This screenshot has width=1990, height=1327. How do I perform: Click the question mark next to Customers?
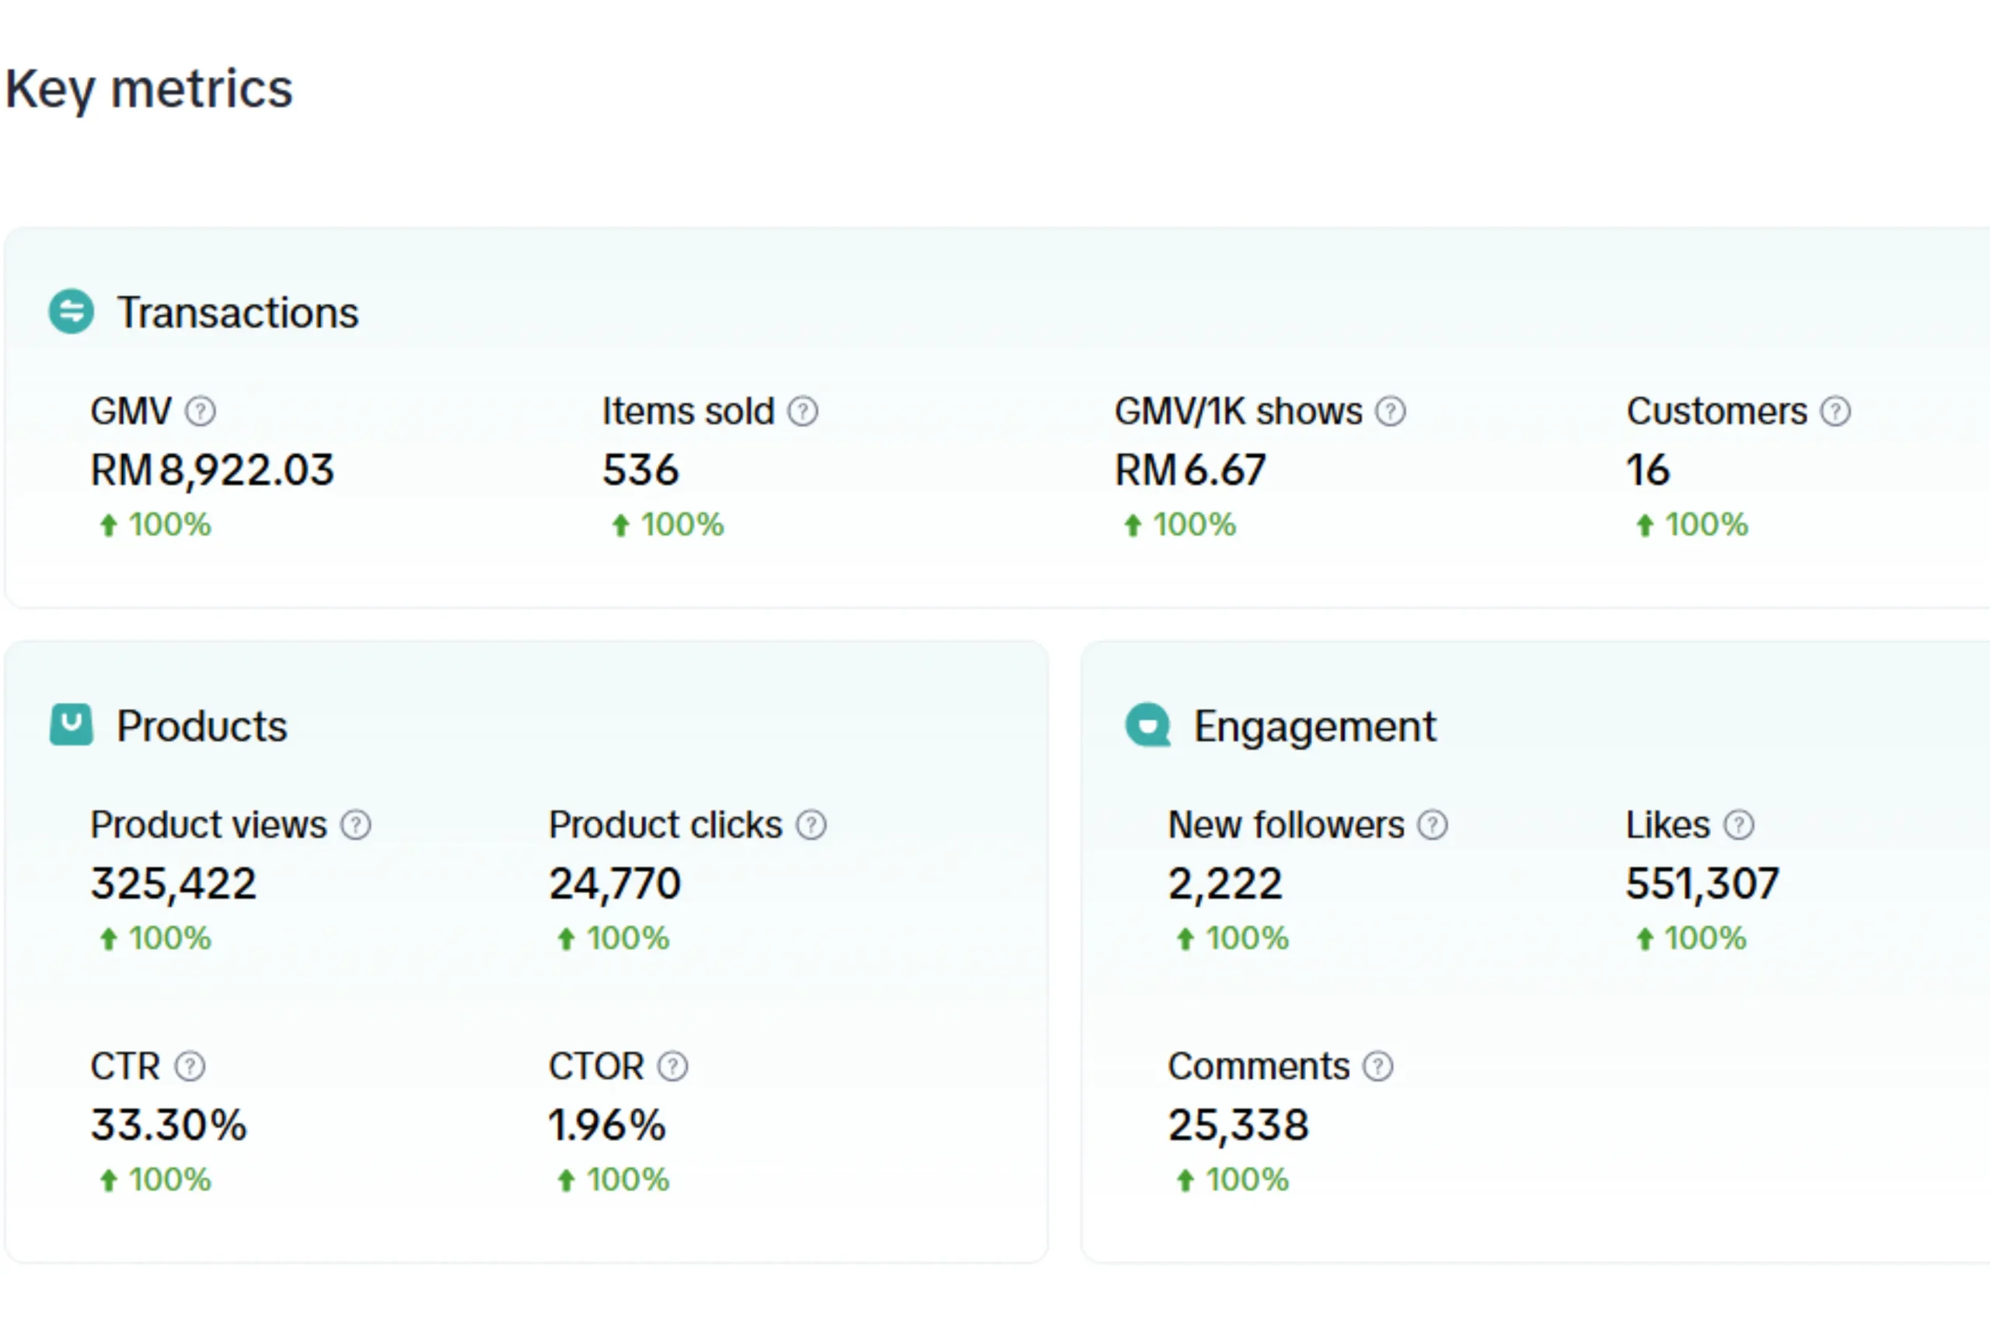[1835, 412]
